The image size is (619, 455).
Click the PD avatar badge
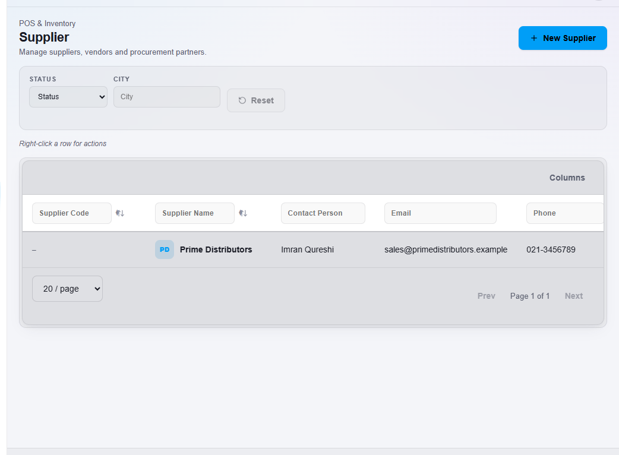click(x=165, y=249)
